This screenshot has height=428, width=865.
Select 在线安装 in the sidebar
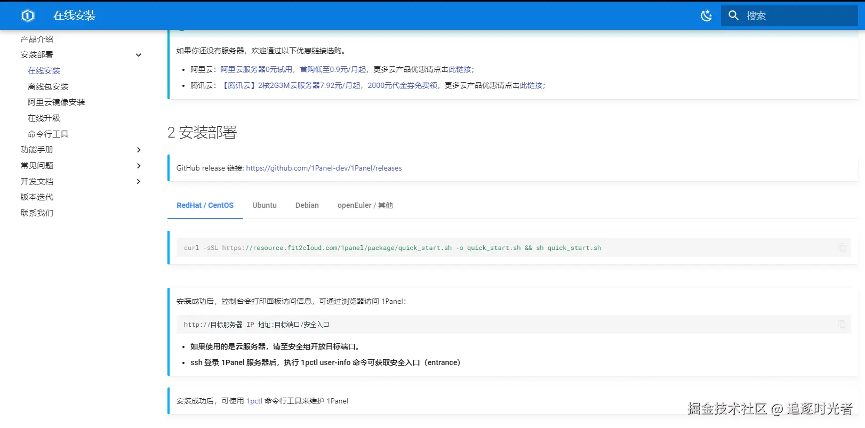coord(44,70)
